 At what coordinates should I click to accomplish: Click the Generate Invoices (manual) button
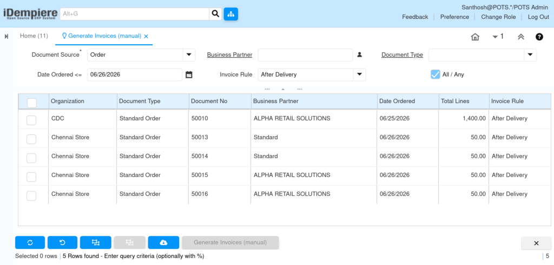pyautogui.click(x=230, y=242)
